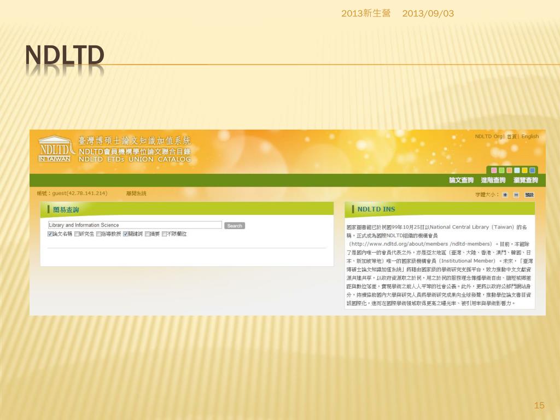Open the 進階查詢 menu item
560x420 pixels.
tap(493, 180)
